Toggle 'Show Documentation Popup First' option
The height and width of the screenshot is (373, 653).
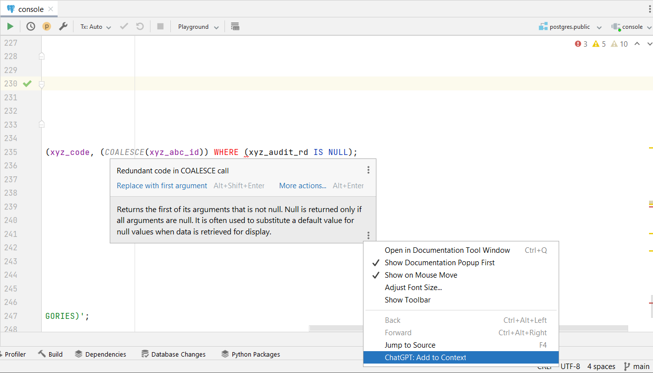pyautogui.click(x=461, y=263)
